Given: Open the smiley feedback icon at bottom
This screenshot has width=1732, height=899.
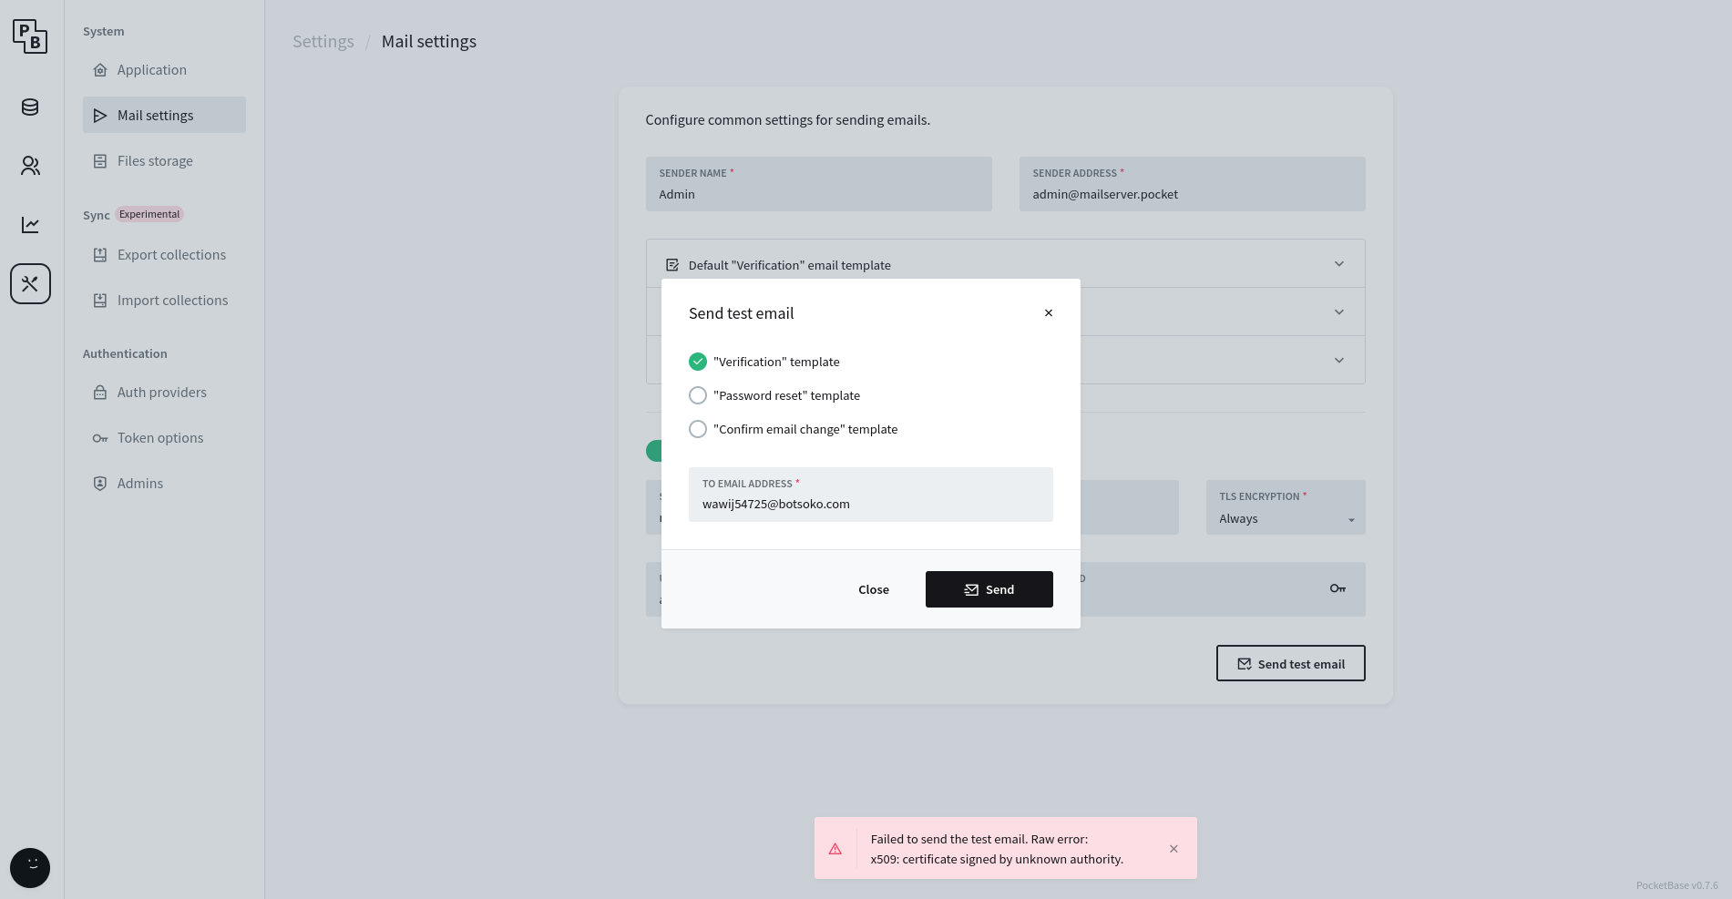Looking at the screenshot, I should coord(30,867).
